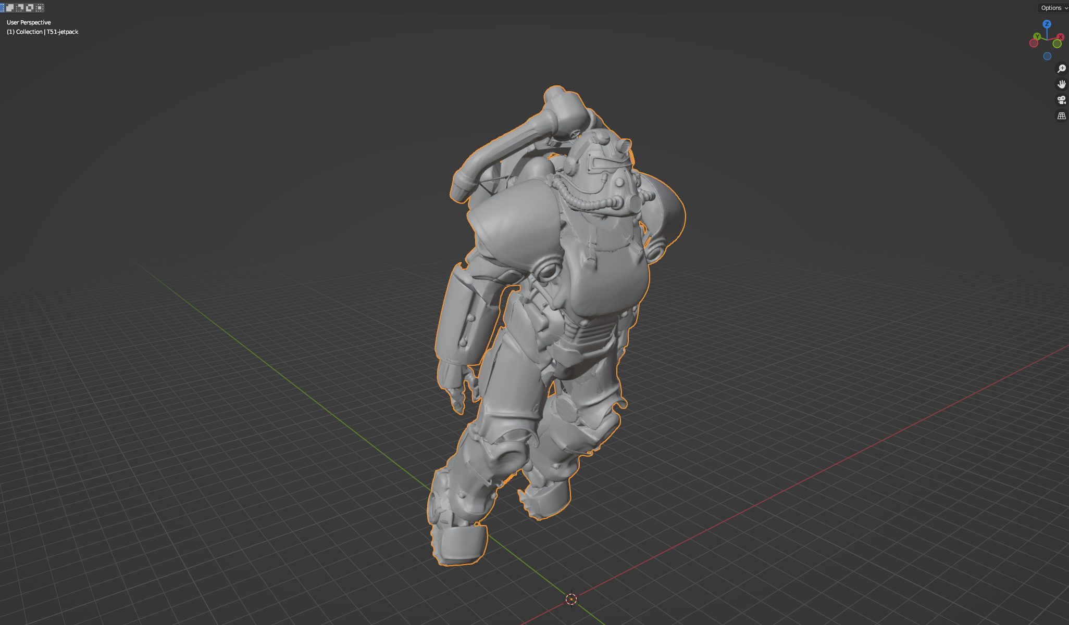Viewport: 1069px width, 625px height.
Task: Click the 3D cursor at world origin
Action: (571, 599)
